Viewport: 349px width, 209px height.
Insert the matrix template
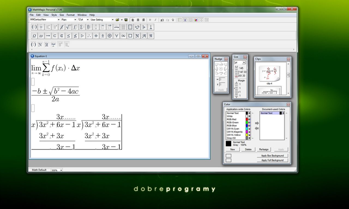[x=123, y=27]
